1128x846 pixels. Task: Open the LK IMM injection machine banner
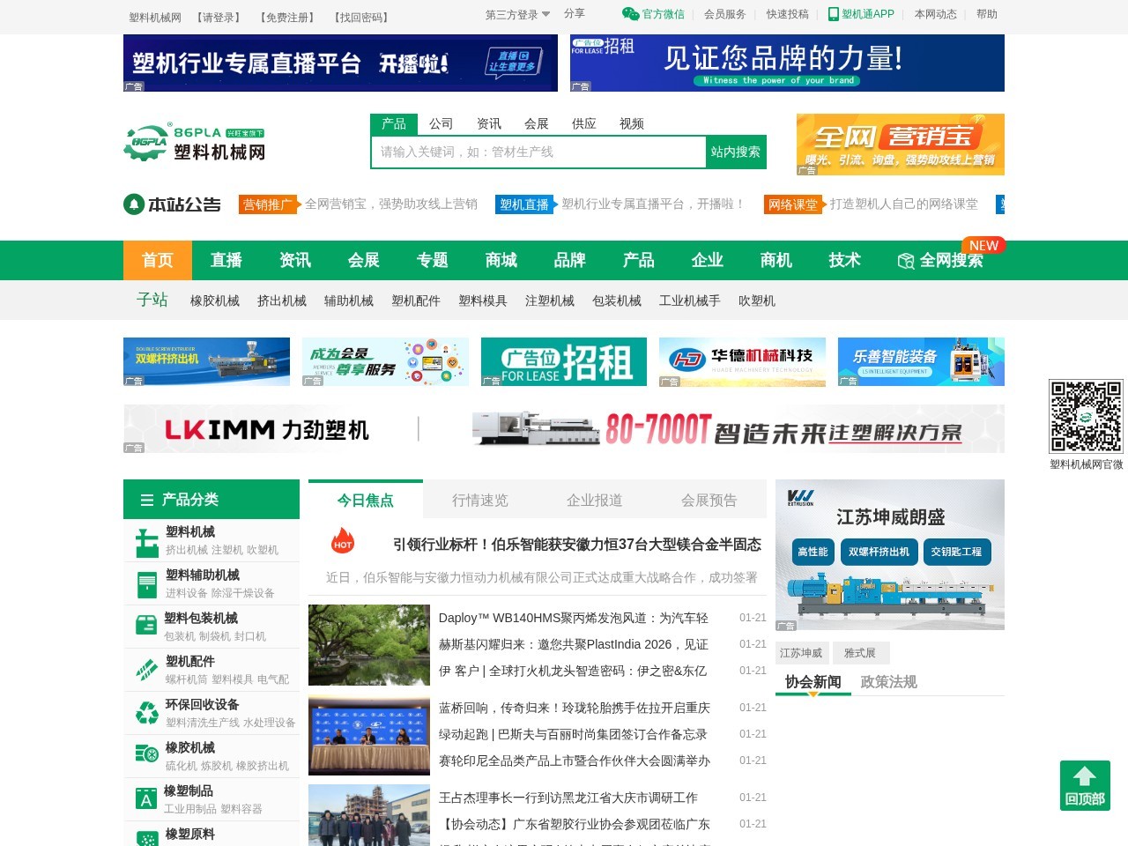[564, 429]
